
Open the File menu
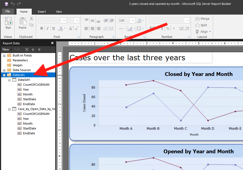pos(8,12)
